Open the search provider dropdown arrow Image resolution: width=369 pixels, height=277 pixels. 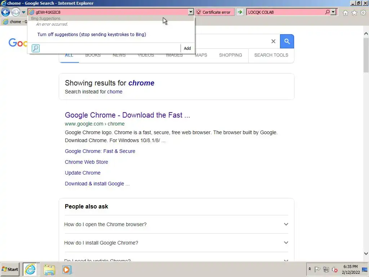click(333, 12)
